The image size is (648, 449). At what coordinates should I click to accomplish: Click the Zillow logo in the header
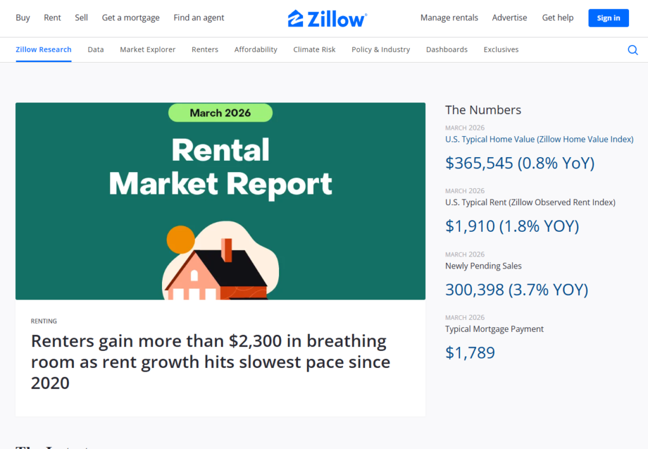point(327,18)
